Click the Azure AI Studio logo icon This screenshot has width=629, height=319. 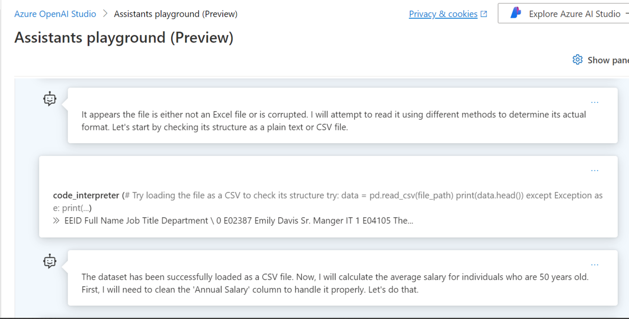516,13
